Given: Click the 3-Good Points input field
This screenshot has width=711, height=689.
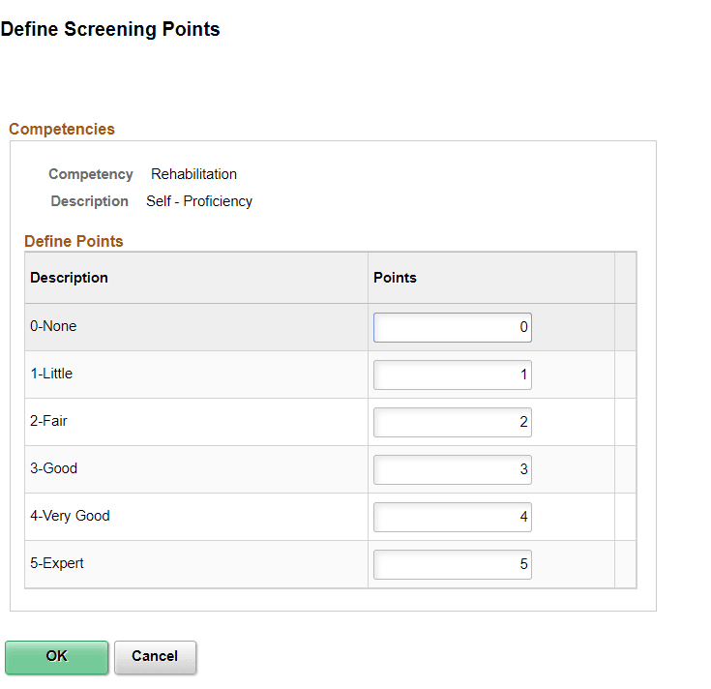Looking at the screenshot, I should pyautogui.click(x=452, y=469).
